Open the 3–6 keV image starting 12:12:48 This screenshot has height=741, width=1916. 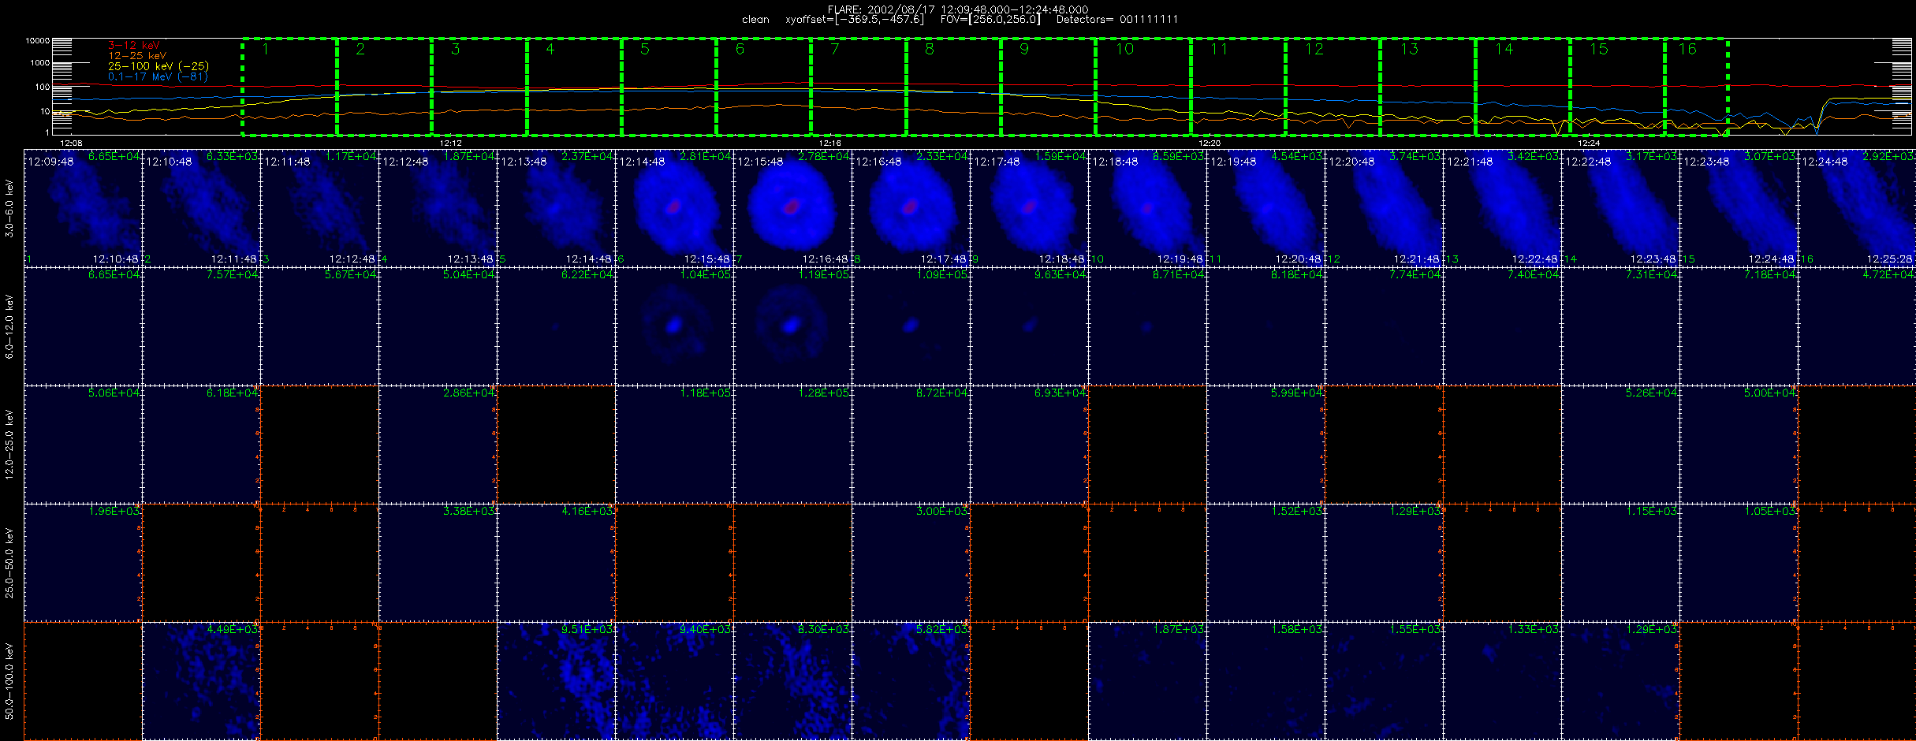point(438,208)
